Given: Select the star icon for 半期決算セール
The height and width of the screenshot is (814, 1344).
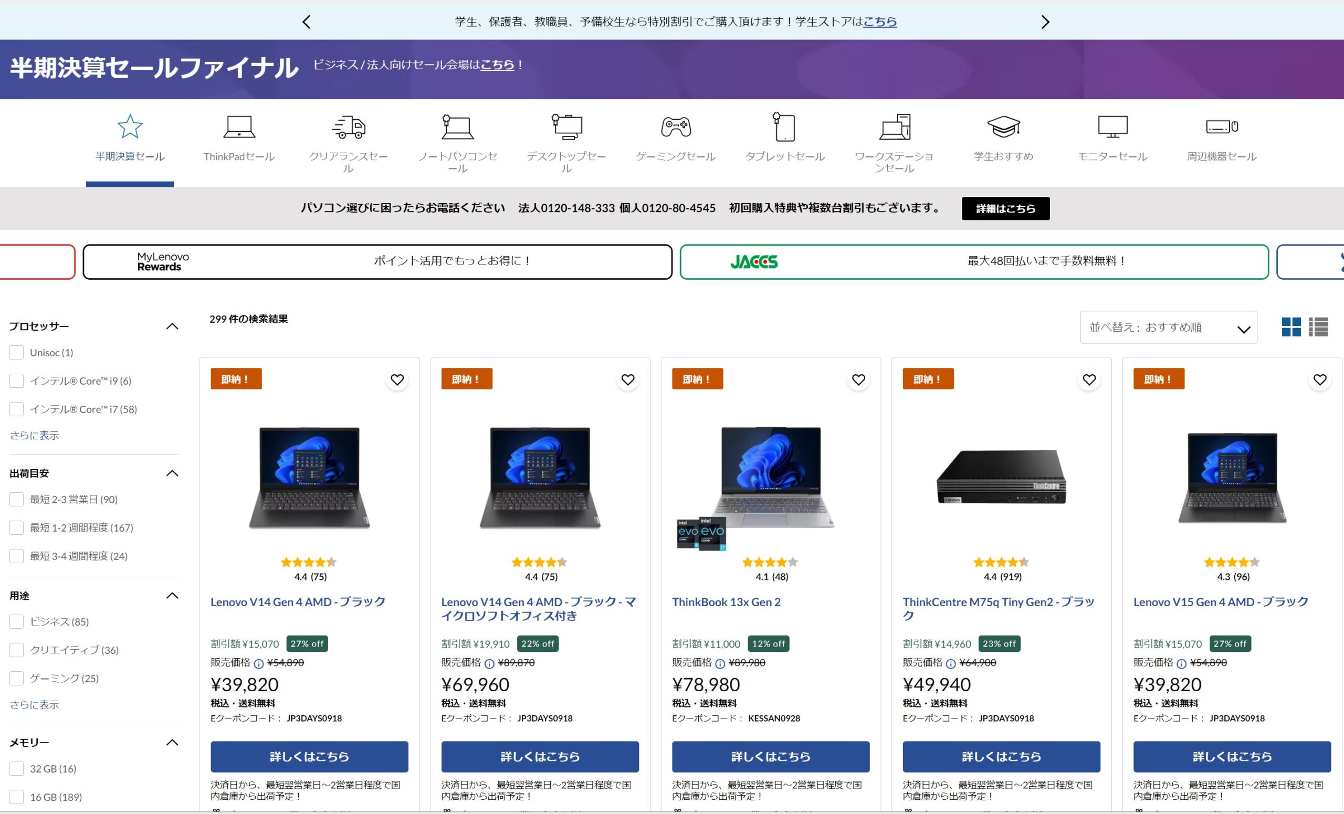Looking at the screenshot, I should pos(130,126).
